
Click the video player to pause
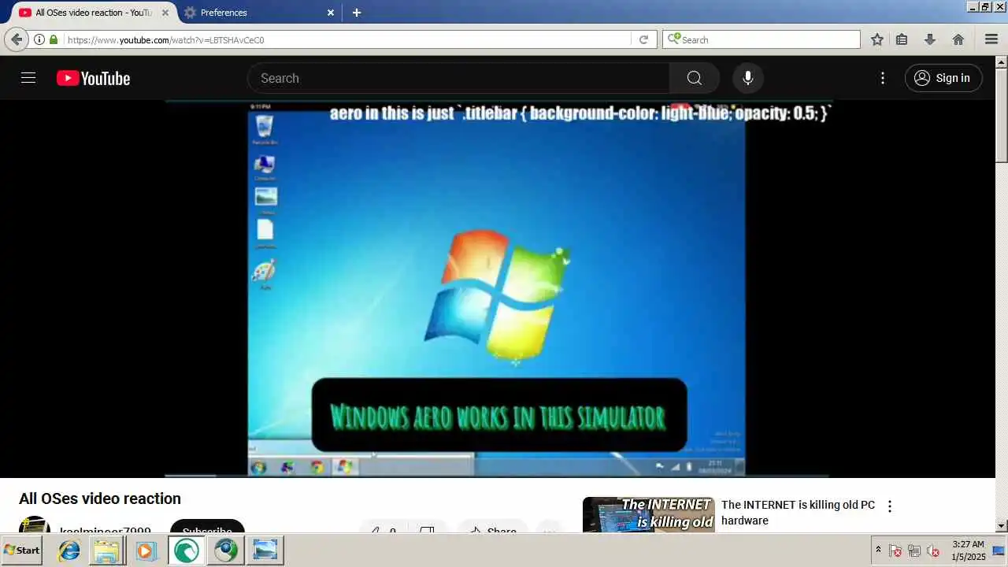[497, 288]
